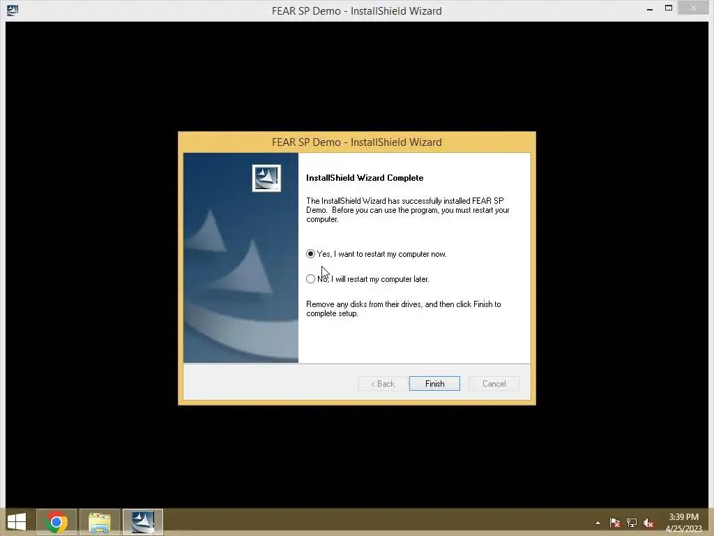
Task: Click the muted volume tray icon
Action: [x=648, y=523]
